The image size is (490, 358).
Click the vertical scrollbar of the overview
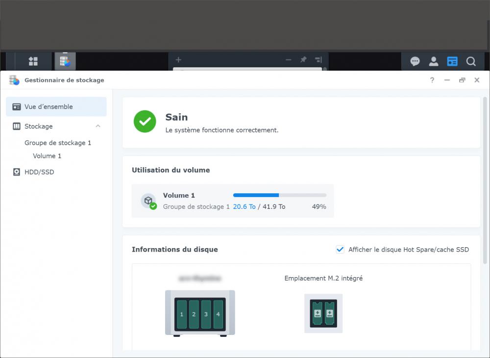coord(485,181)
